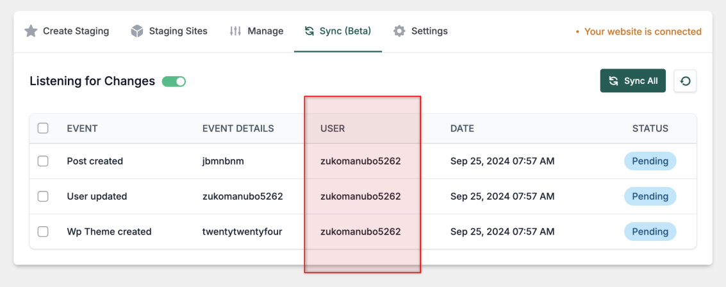Click the date in the User updated row
726x287 pixels.
click(502, 196)
